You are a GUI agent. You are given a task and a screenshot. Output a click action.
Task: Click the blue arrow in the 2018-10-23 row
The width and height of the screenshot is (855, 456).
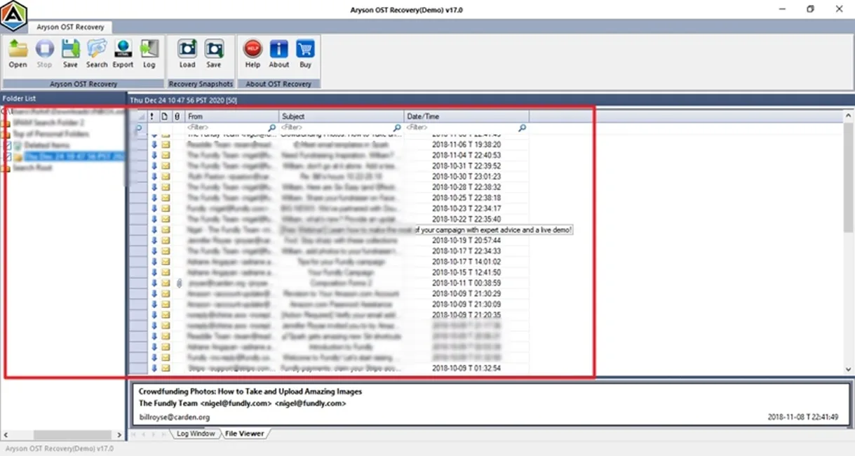click(154, 208)
